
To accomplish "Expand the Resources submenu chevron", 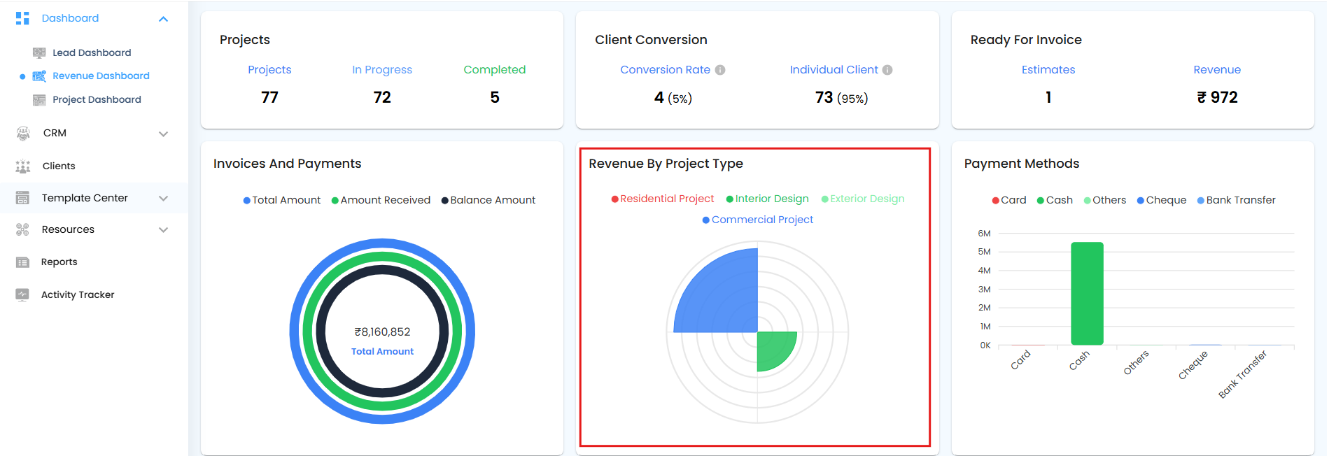I will 163,230.
